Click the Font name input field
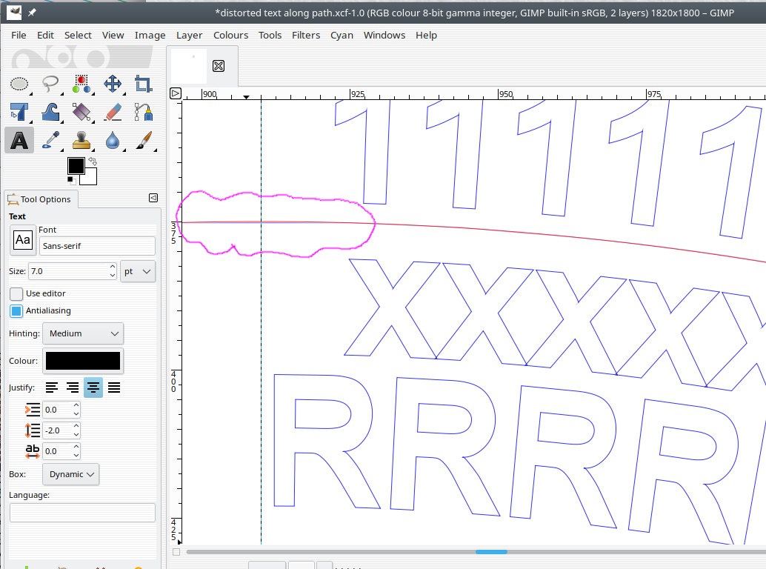 pyautogui.click(x=97, y=246)
